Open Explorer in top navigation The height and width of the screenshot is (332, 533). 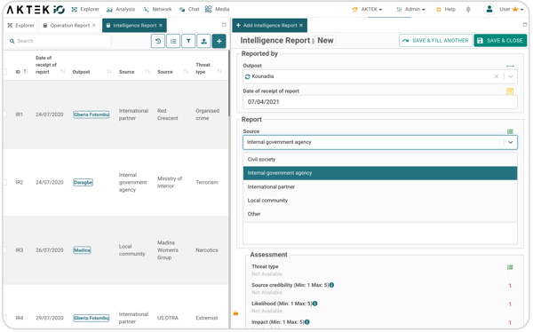tap(85, 10)
